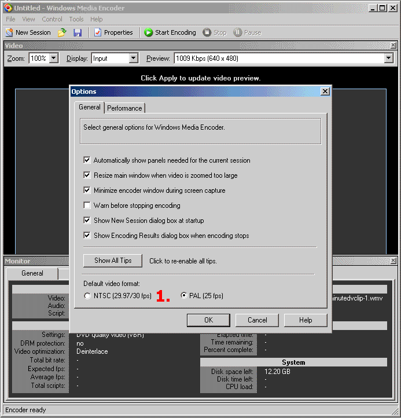401x418 pixels.
Task: Close the Video panel with its X
Action: click(x=393, y=45)
